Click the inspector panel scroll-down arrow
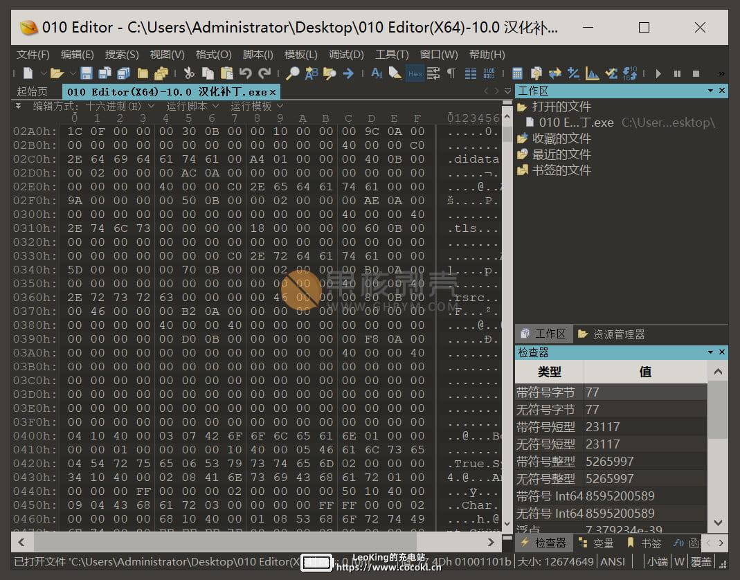Image resolution: width=740 pixels, height=580 pixels. pos(719,523)
